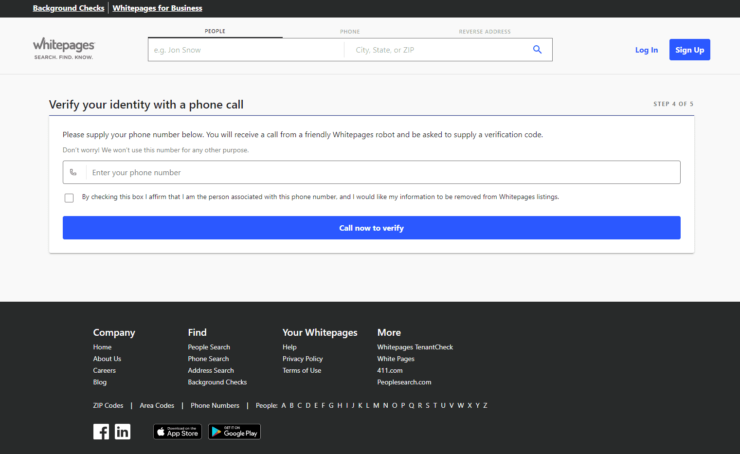The width and height of the screenshot is (740, 454).
Task: Open the Whitepages TenantCheck link
Action: click(415, 347)
